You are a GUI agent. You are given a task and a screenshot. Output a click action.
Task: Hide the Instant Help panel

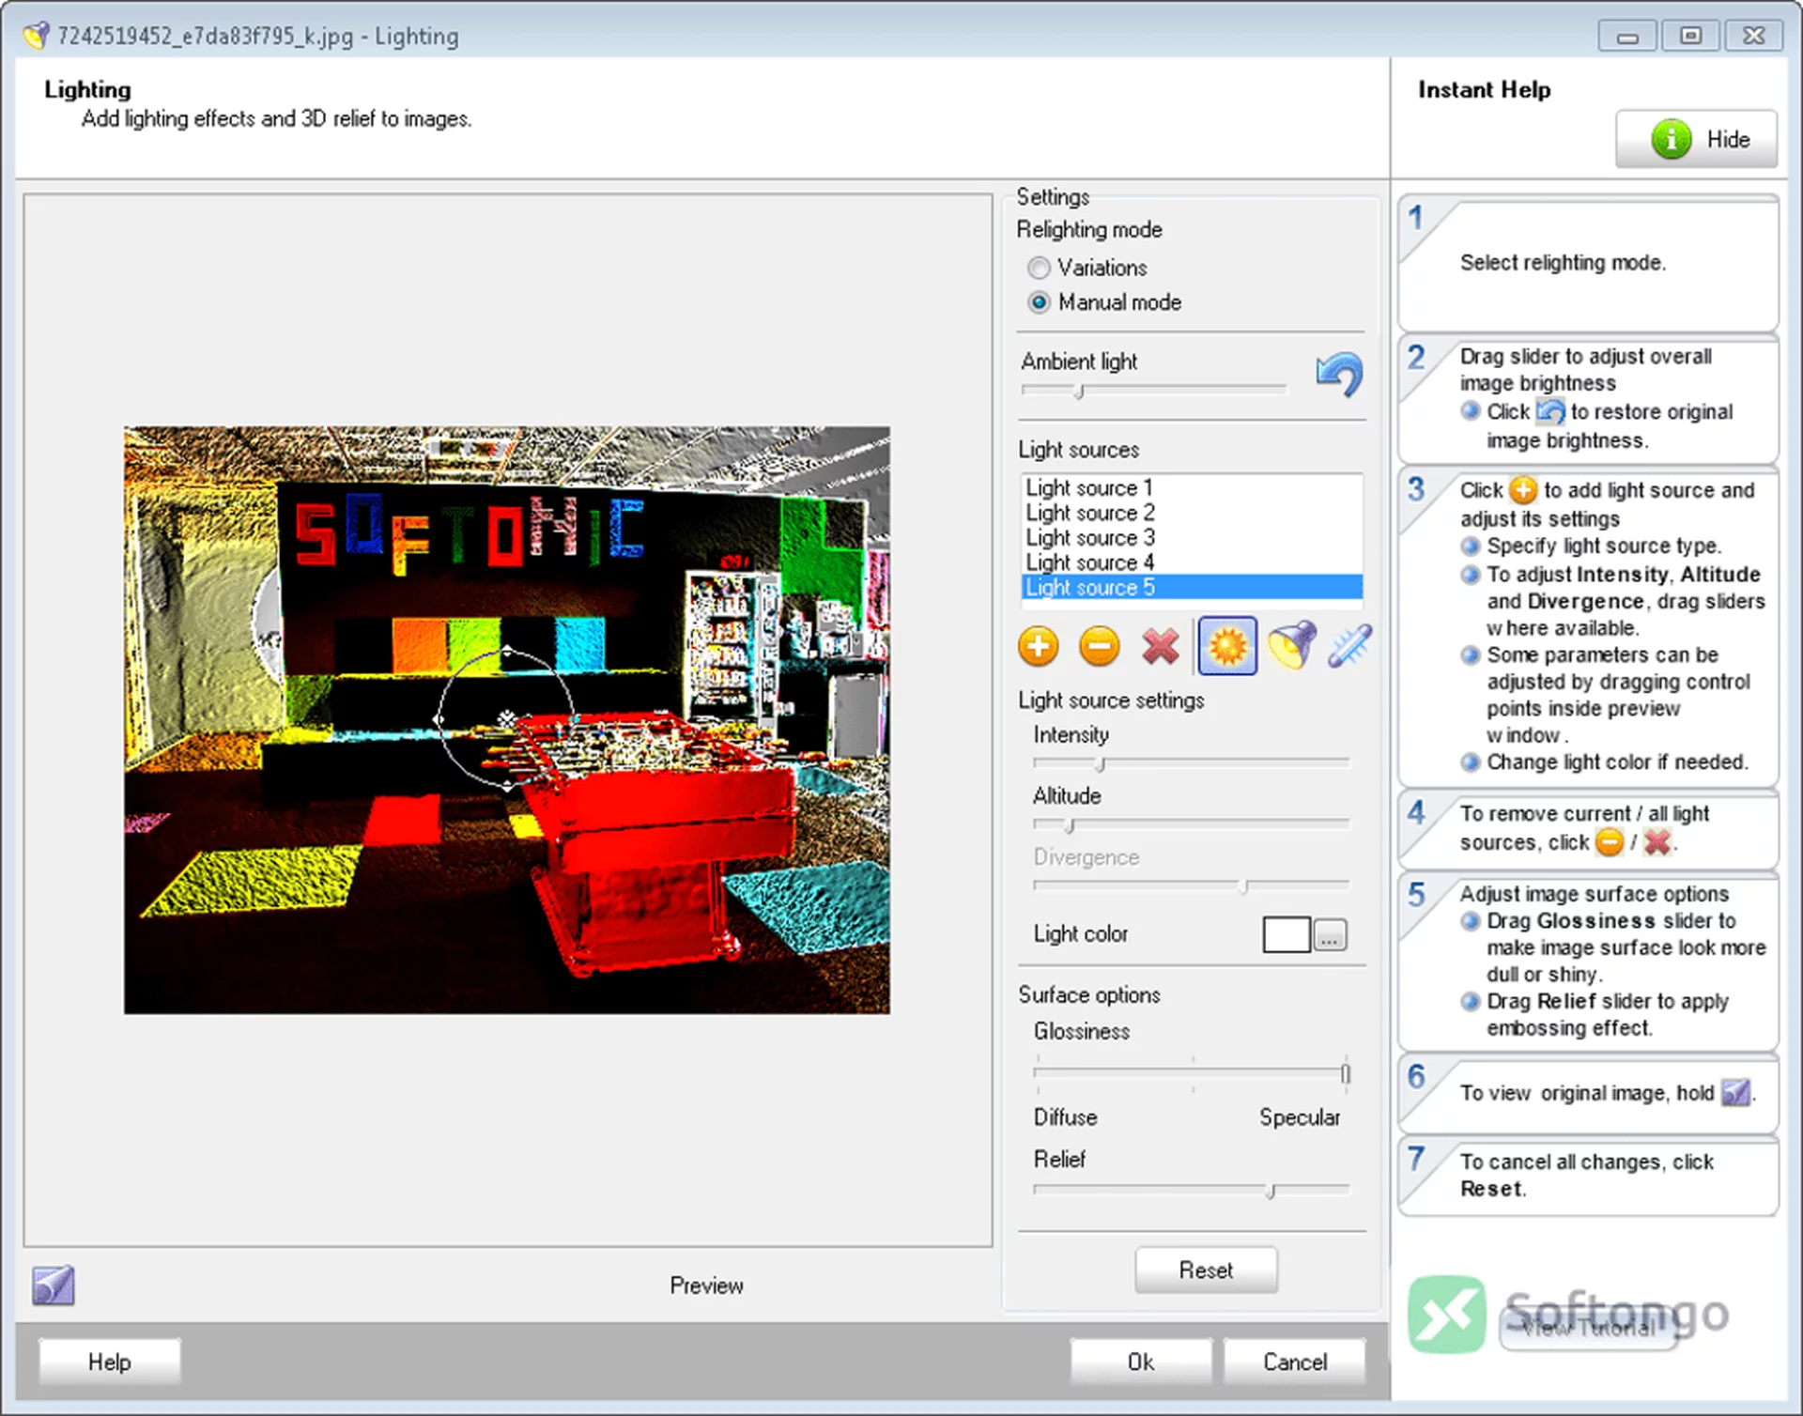(1696, 139)
